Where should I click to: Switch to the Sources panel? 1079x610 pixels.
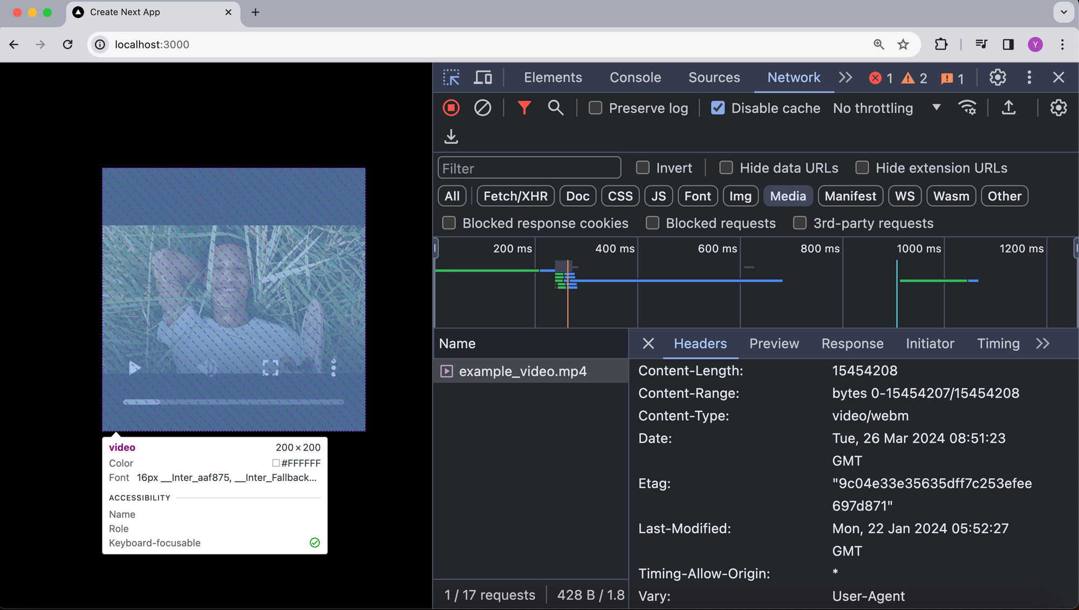pos(714,78)
